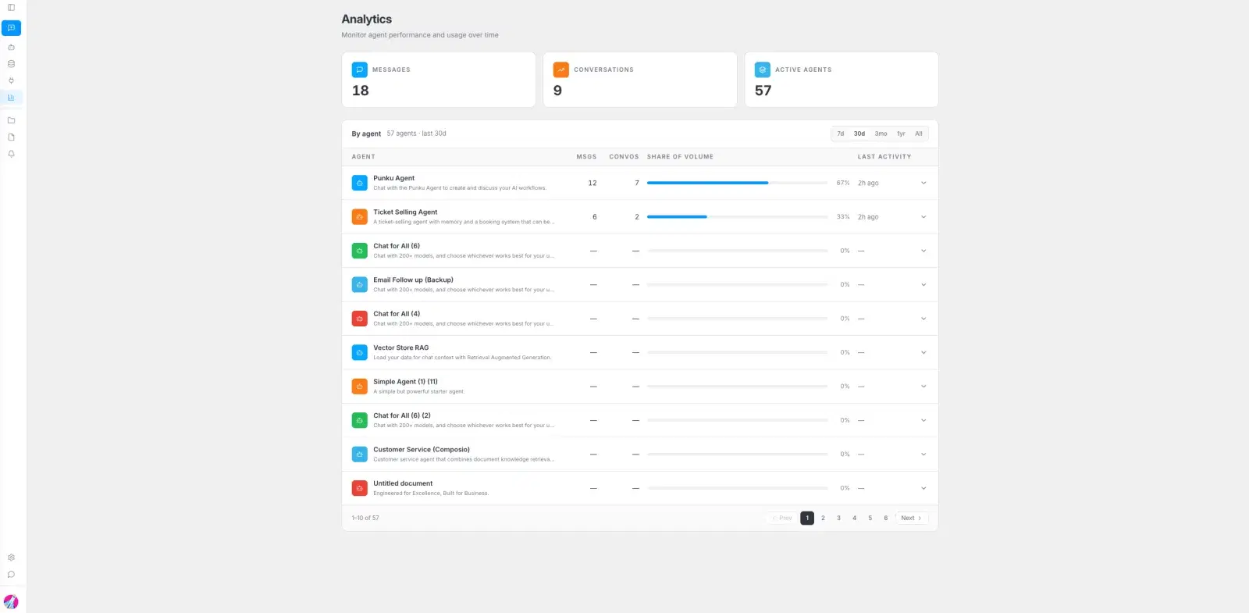1249x613 pixels.
Task: Open the agents robot icon in sidebar
Action: [11, 47]
